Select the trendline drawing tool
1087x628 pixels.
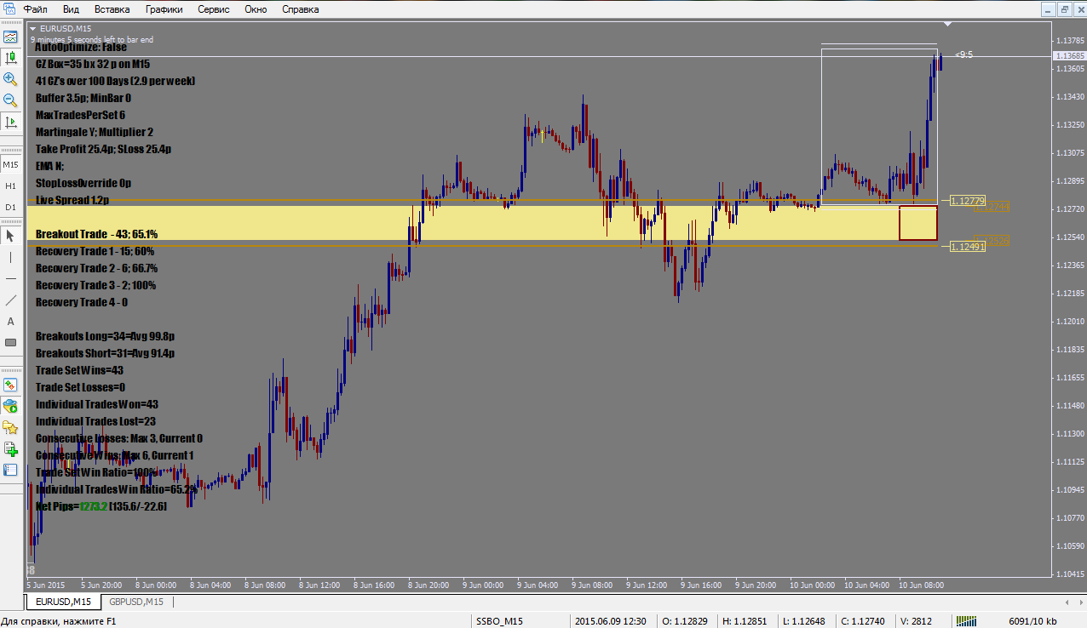coord(10,300)
